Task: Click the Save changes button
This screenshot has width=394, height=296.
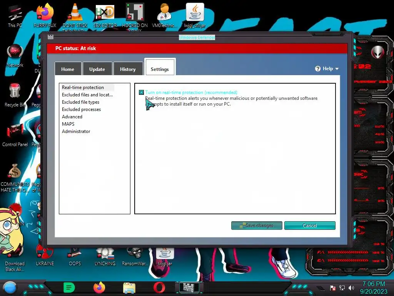Action: click(257, 225)
